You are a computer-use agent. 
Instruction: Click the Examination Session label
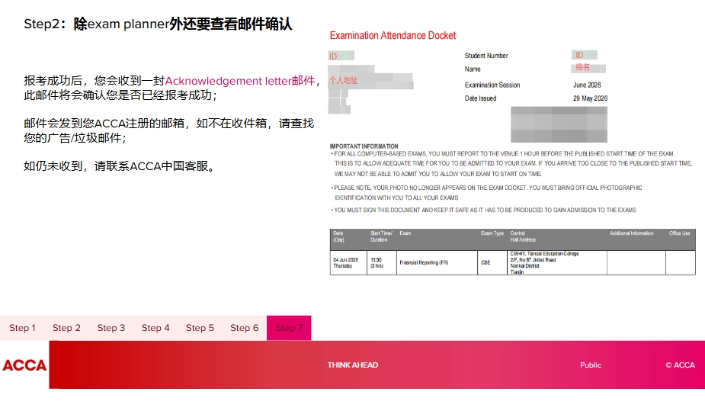492,85
